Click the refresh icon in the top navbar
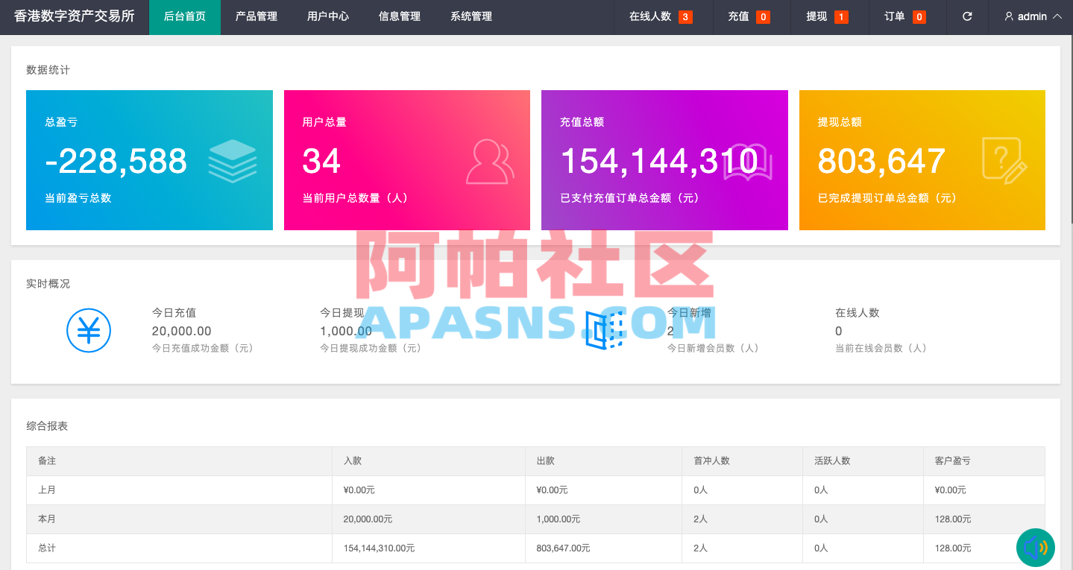Image resolution: width=1073 pixels, height=570 pixels. (967, 16)
